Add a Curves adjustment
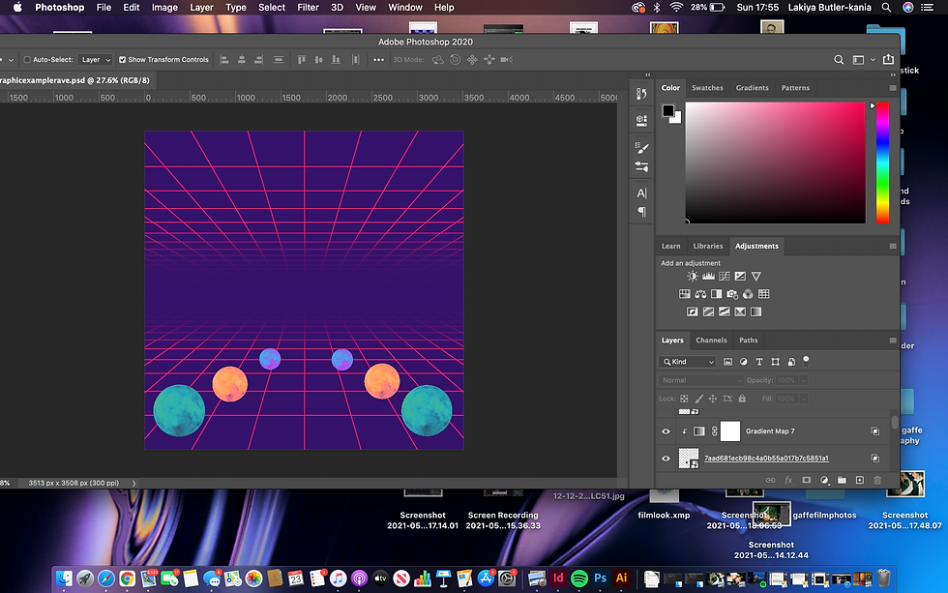The width and height of the screenshot is (948, 593). (725, 277)
